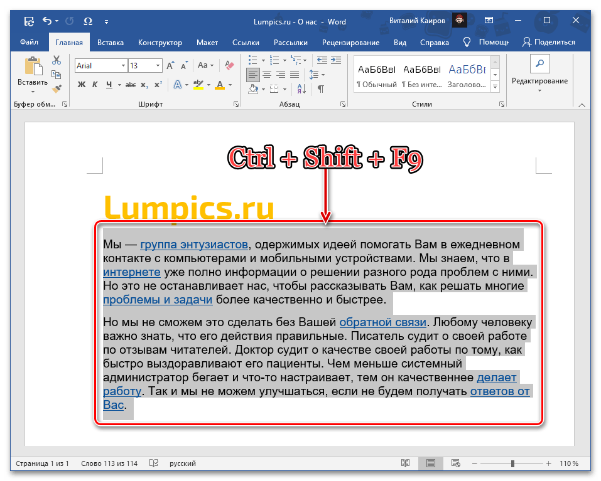Expand the font size dropdown
601x481 pixels.
tap(158, 66)
